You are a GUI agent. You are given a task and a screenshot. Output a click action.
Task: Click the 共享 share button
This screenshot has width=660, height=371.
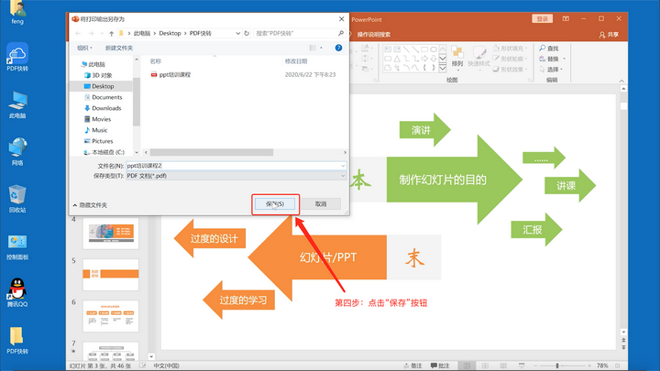coord(609,35)
